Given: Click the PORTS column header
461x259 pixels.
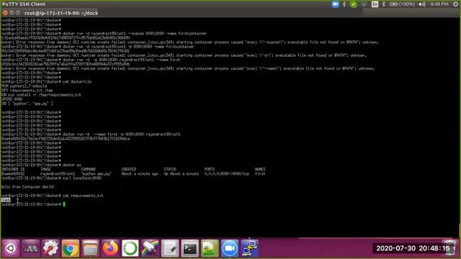Looking at the screenshot, I should (210, 170).
